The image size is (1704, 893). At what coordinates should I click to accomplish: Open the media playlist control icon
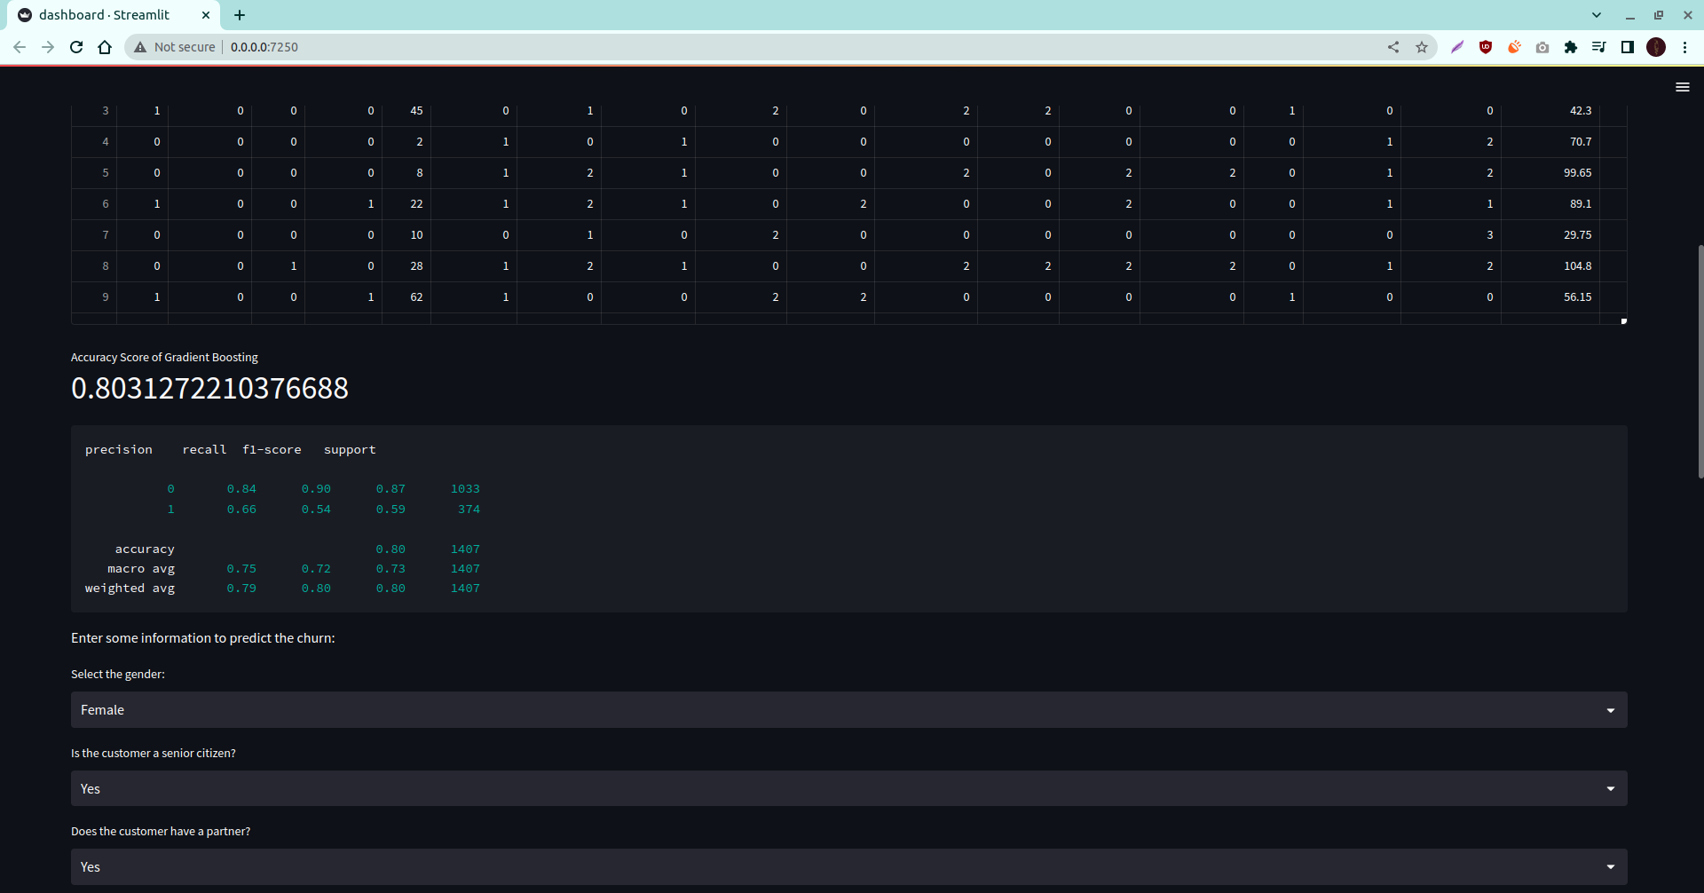click(x=1599, y=47)
